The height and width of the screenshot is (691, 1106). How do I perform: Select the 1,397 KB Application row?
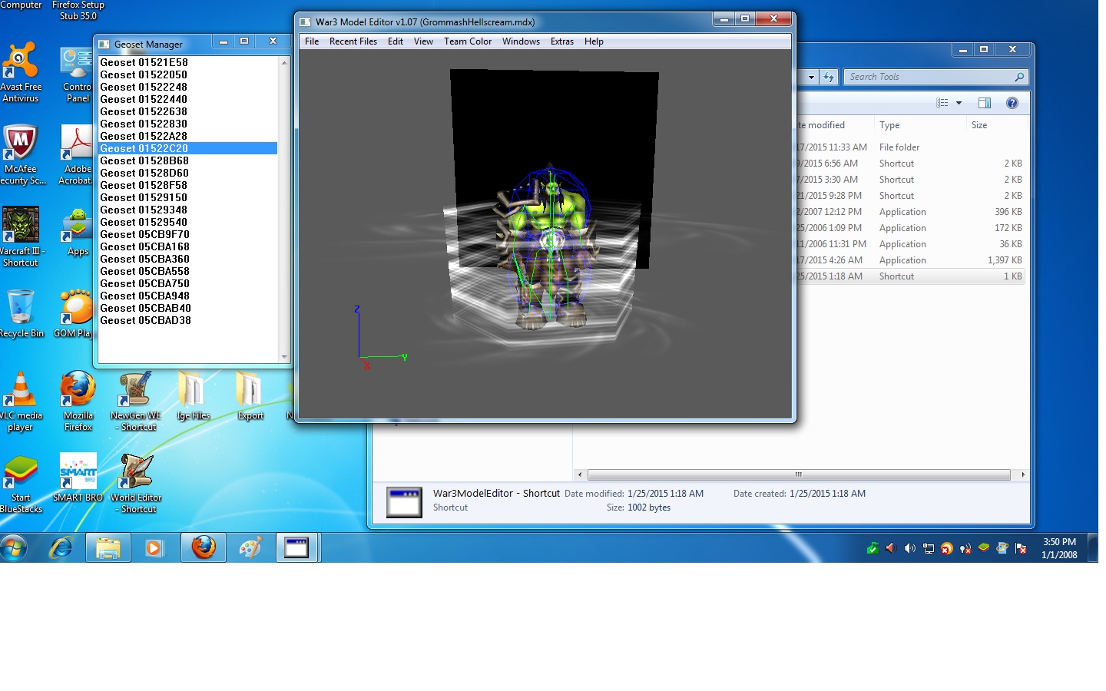pyautogui.click(x=912, y=260)
